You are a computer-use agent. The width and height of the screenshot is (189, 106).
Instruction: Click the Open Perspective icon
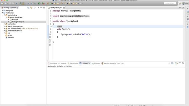click(180, 4)
